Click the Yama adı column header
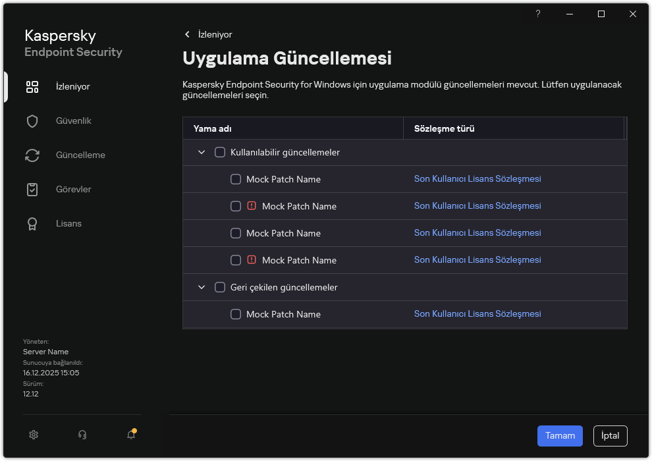The width and height of the screenshot is (652, 461). pyautogui.click(x=212, y=128)
